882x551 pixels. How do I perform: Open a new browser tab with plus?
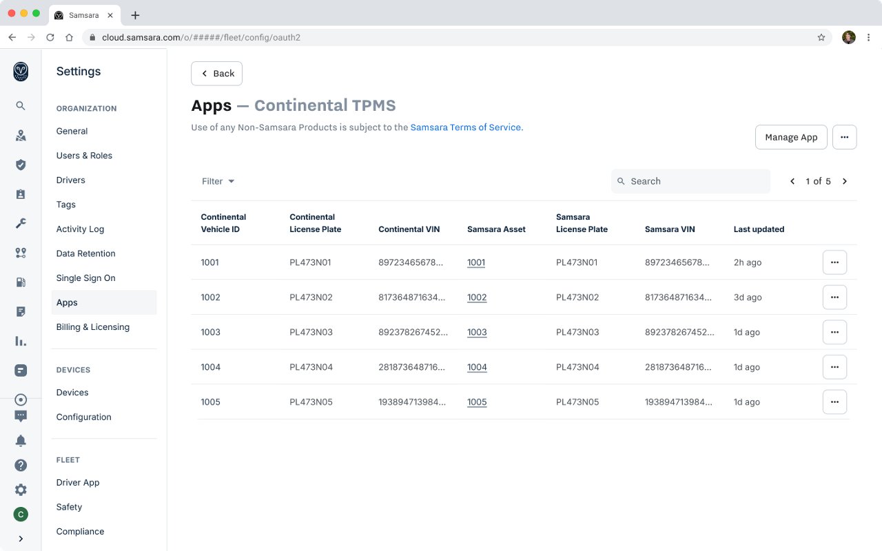(135, 15)
